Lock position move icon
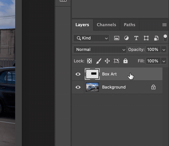Viewport: 169px width, 146px height. (x=107, y=61)
